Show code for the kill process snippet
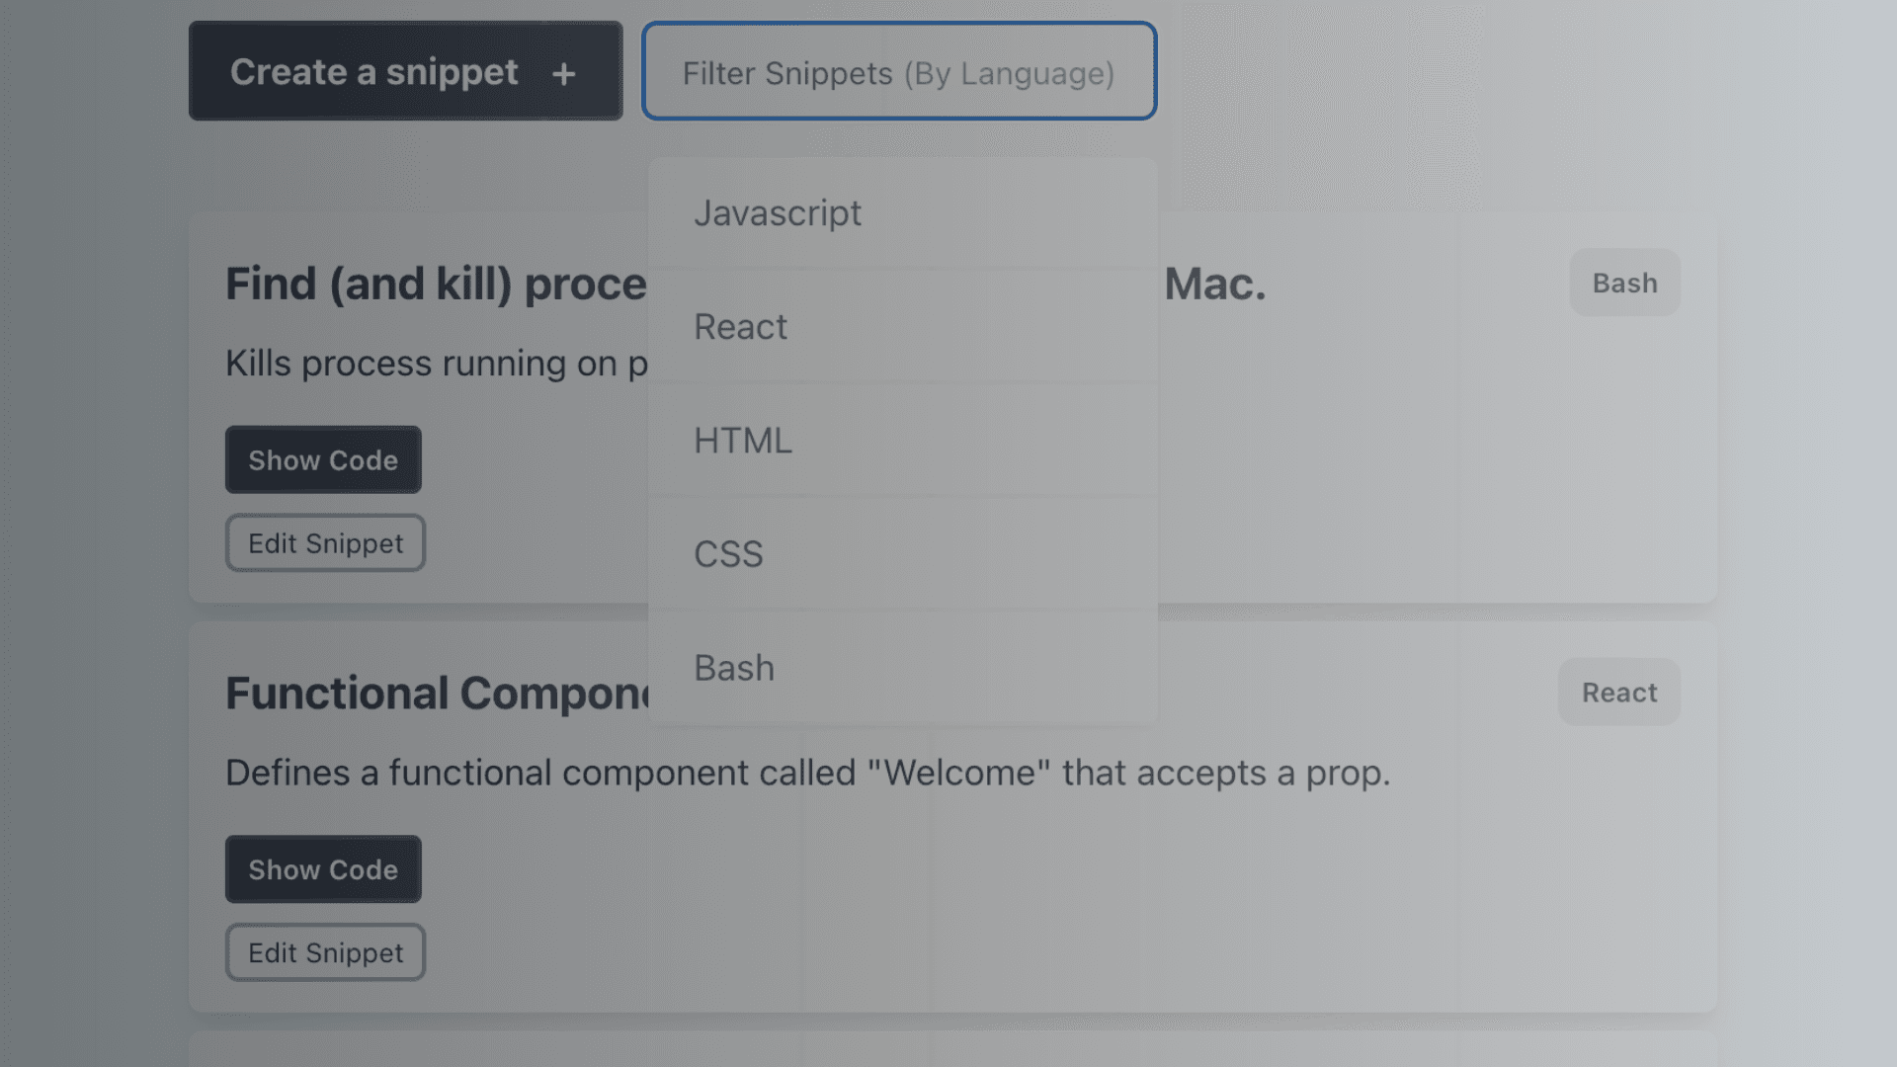 pyautogui.click(x=322, y=459)
